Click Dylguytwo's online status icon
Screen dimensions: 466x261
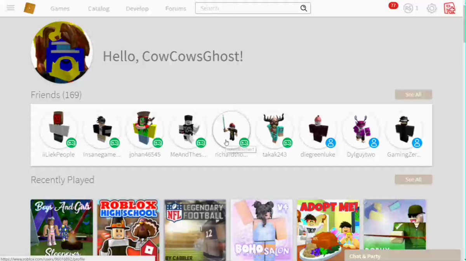[374, 143]
